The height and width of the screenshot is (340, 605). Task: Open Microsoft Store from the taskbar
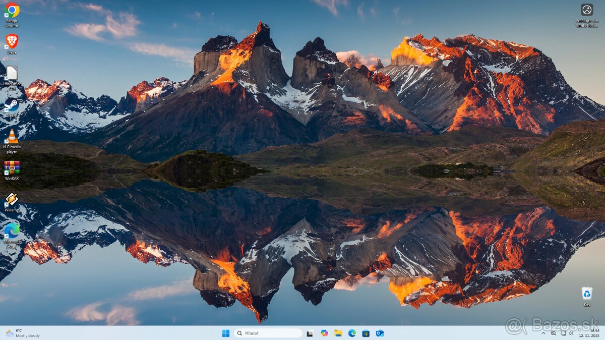366,333
